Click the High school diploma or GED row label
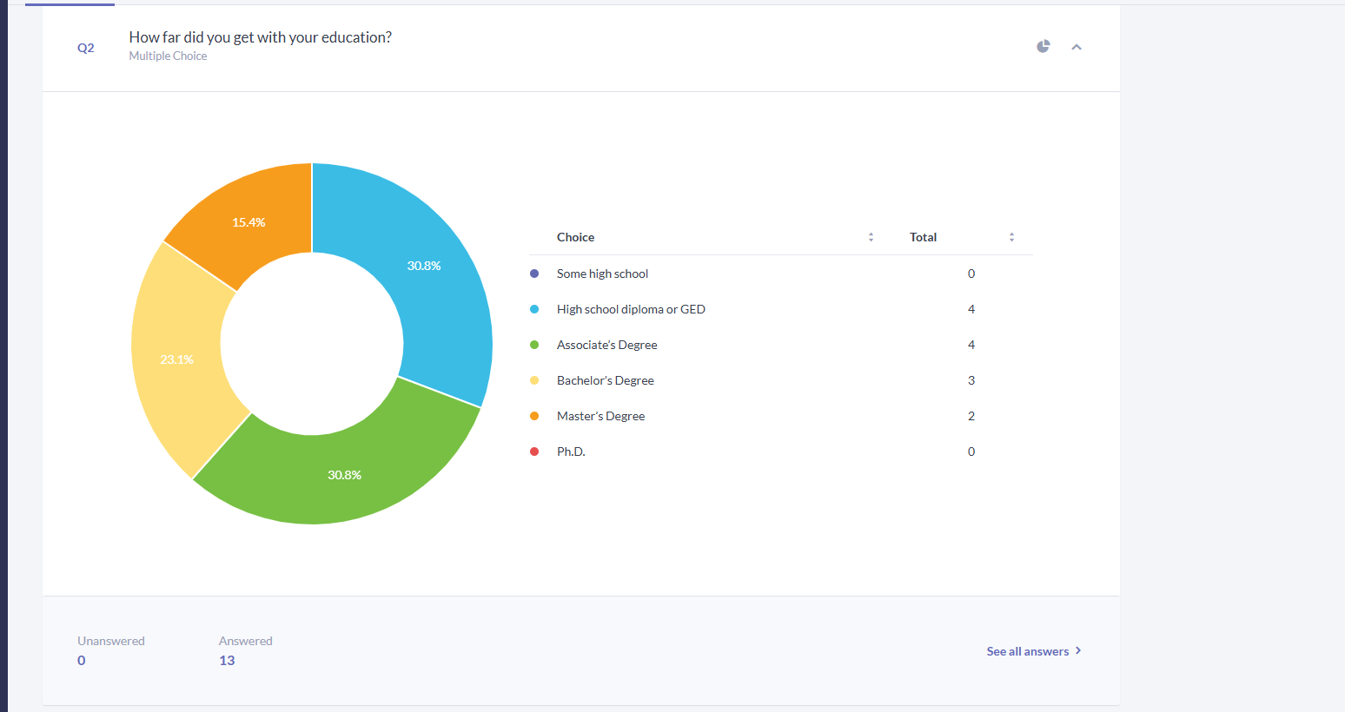 click(631, 309)
